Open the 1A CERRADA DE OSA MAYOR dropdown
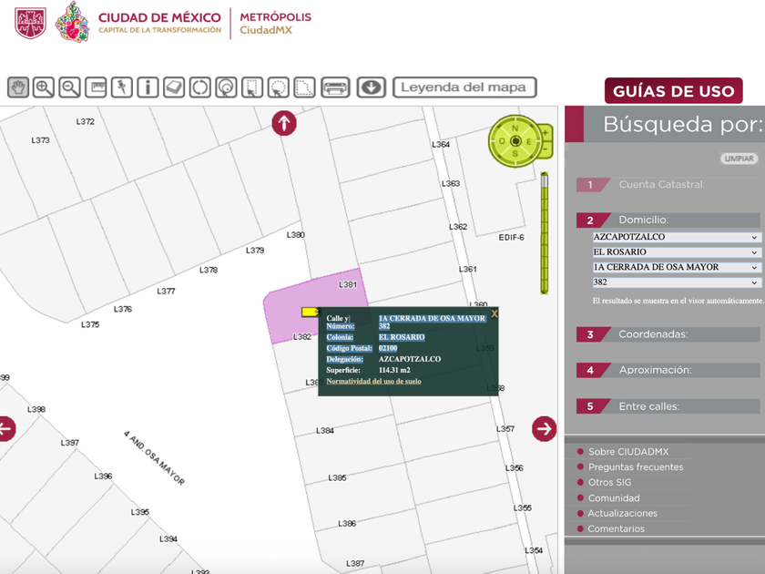The width and height of the screenshot is (765, 574). 675,268
